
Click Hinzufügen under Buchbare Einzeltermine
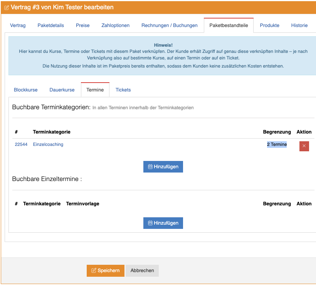tap(163, 223)
